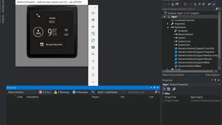Click the emulator Home circle button

click(x=93, y=68)
